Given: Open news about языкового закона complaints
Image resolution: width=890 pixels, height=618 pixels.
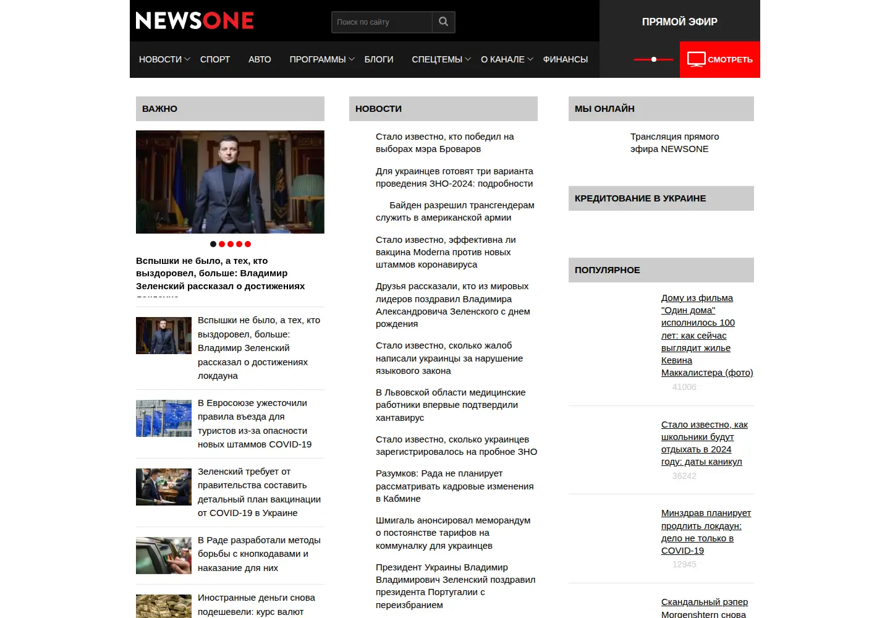Looking at the screenshot, I should (449, 358).
